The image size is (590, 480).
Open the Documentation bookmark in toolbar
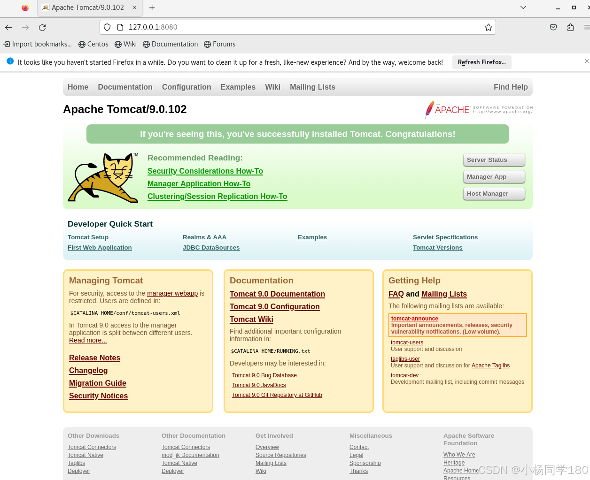[170, 44]
